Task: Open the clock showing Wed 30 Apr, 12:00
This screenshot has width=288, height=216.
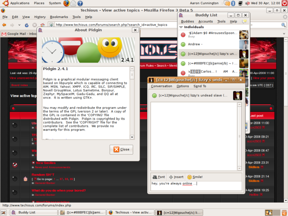Action: pos(265,3)
